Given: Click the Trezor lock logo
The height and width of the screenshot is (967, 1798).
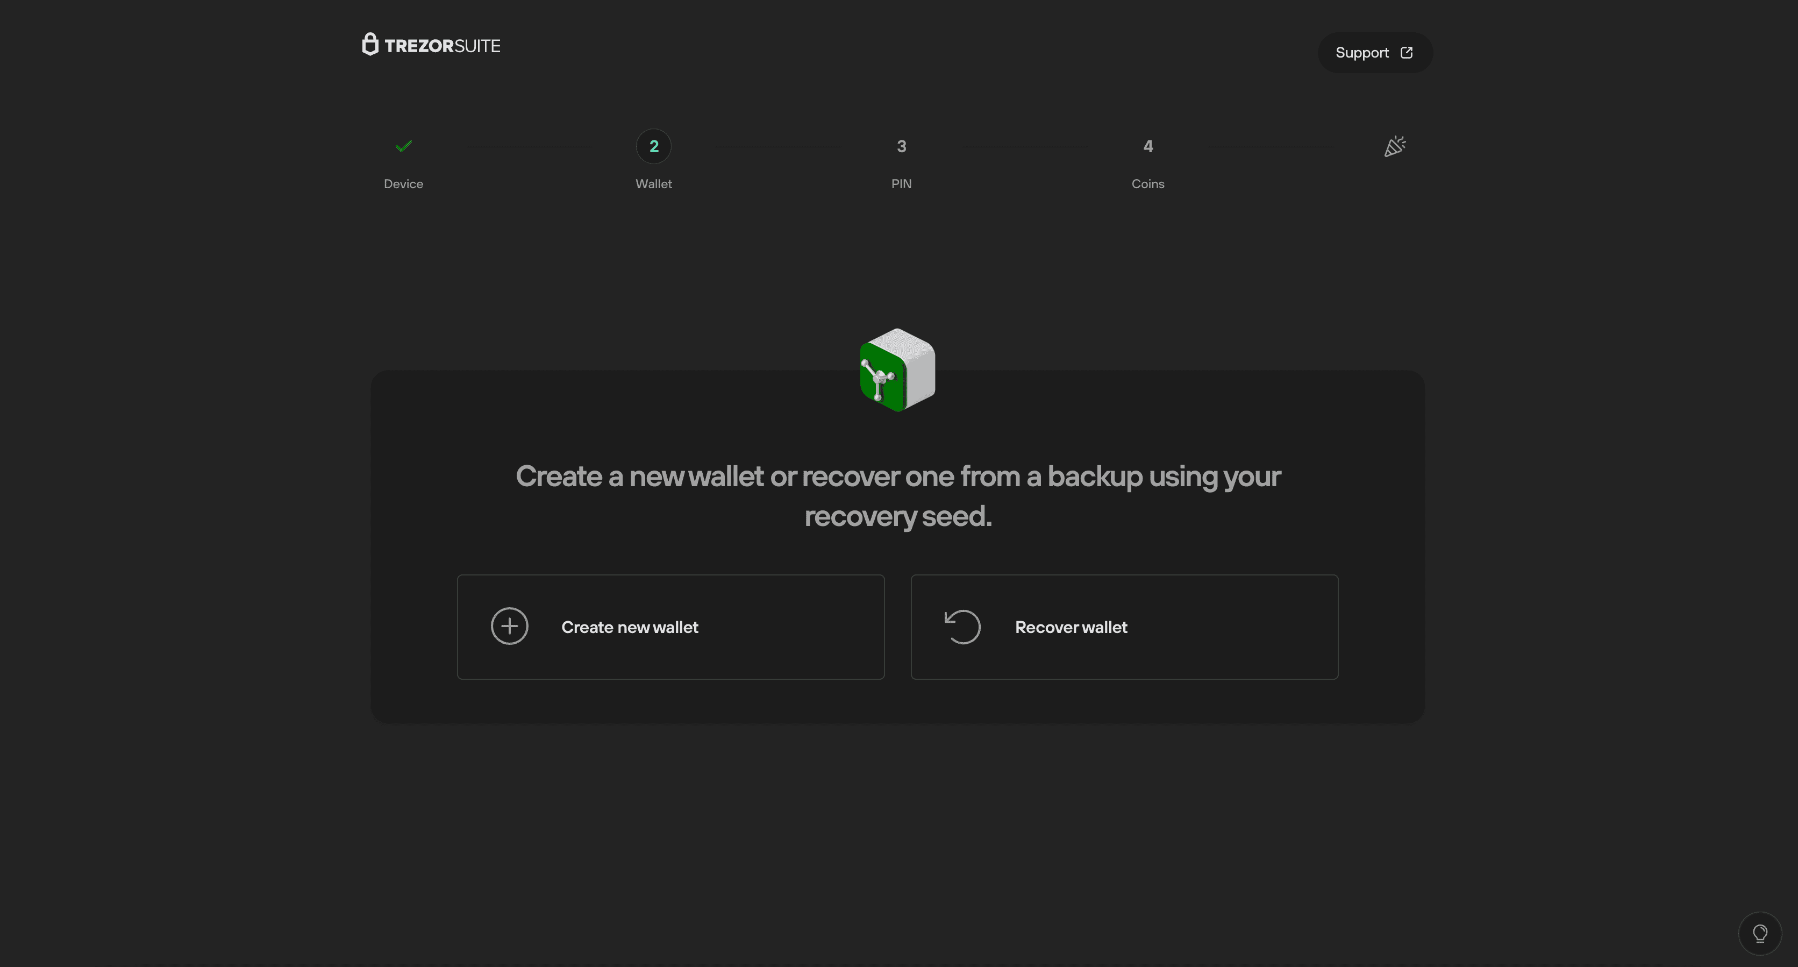Looking at the screenshot, I should coord(370,44).
